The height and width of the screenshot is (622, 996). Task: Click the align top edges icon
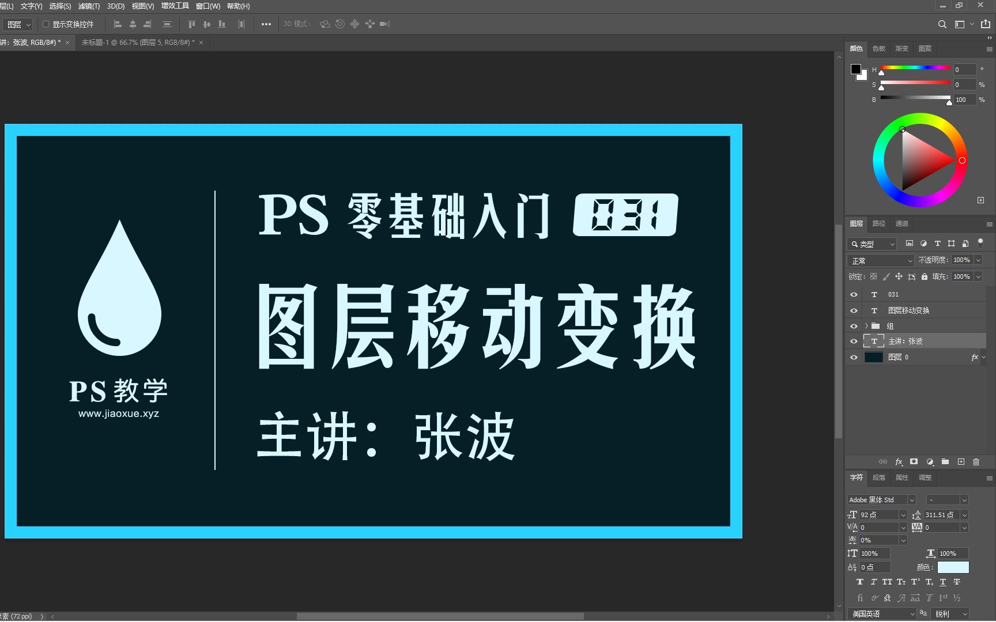pyautogui.click(x=192, y=24)
